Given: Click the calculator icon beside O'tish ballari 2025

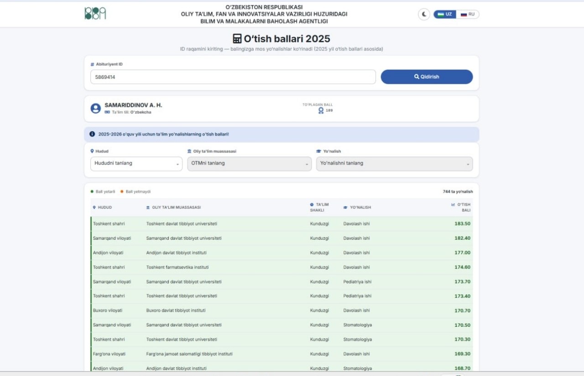Looking at the screenshot, I should 237,39.
